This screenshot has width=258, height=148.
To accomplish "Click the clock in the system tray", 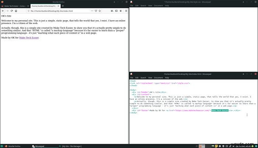I will point(243,146).
